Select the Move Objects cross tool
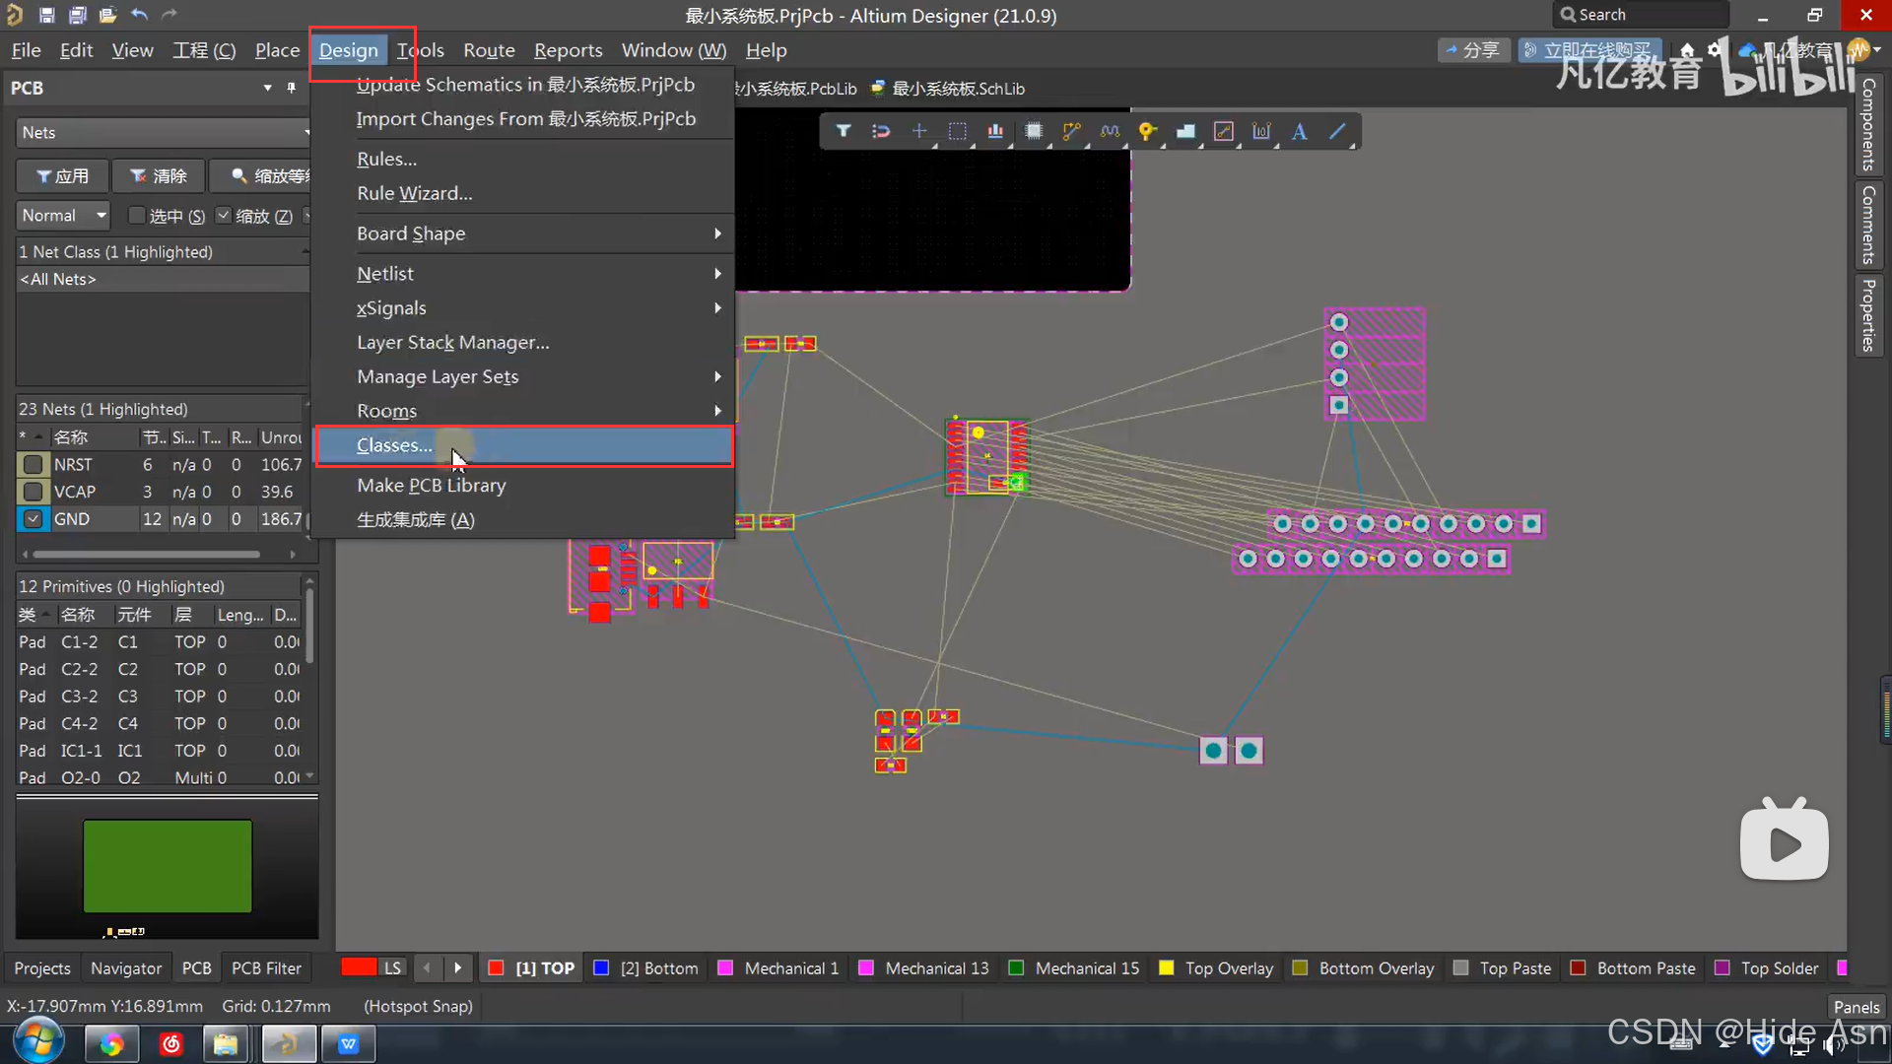The height and width of the screenshot is (1064, 1892). click(918, 131)
